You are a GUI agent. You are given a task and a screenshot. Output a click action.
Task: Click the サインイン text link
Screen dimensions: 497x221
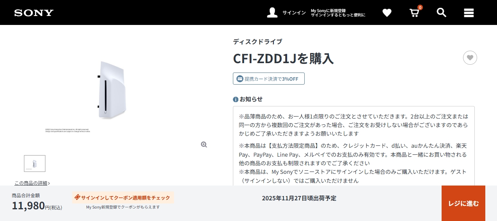pyautogui.click(x=294, y=13)
